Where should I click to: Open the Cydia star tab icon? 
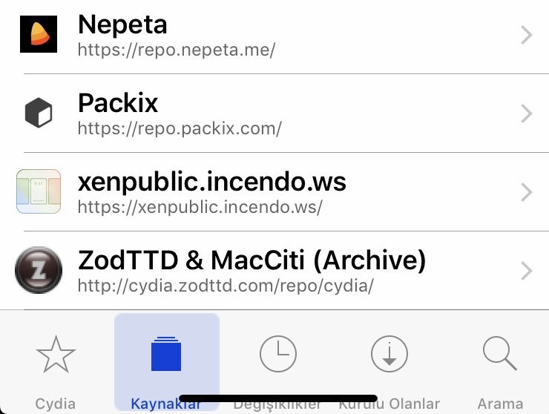[x=55, y=355]
